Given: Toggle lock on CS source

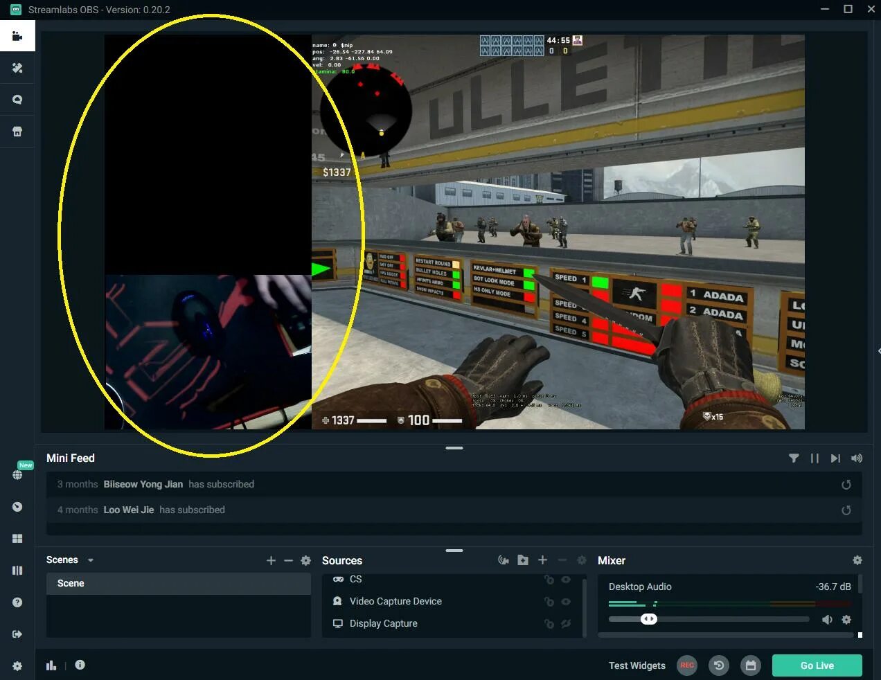Looking at the screenshot, I should (549, 580).
